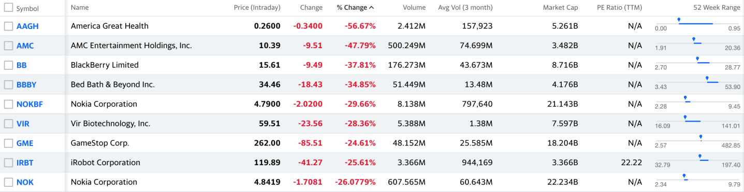This screenshot has height=192, width=744.
Task: Check the box beside NOKBF
Action: [x=8, y=104]
